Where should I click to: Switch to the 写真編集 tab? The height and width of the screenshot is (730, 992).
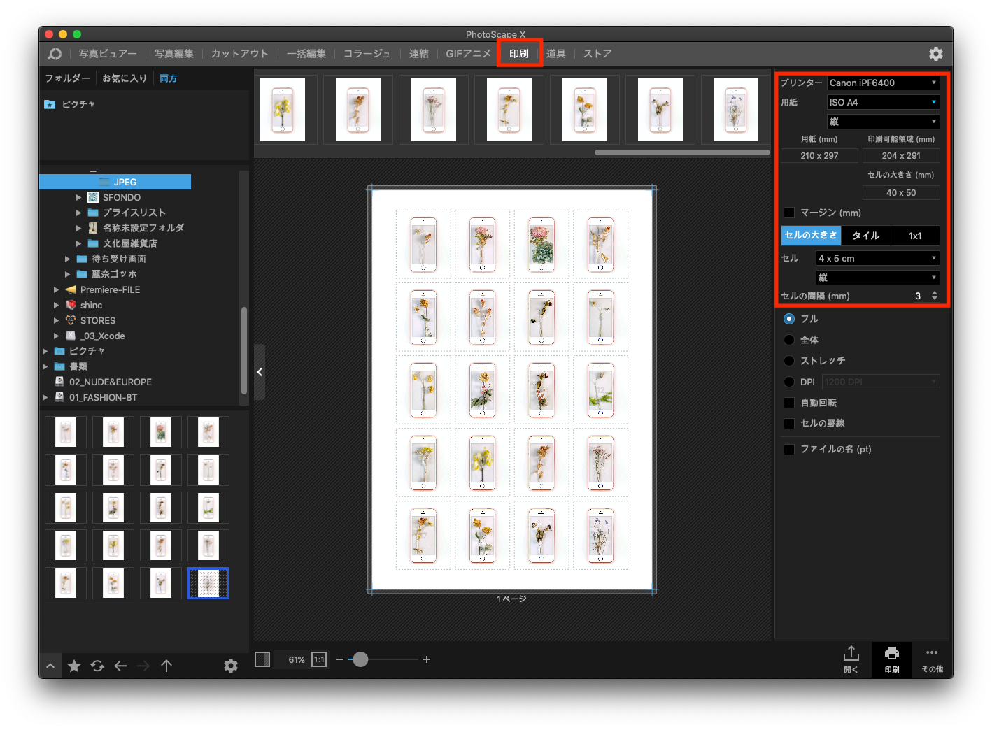173,54
